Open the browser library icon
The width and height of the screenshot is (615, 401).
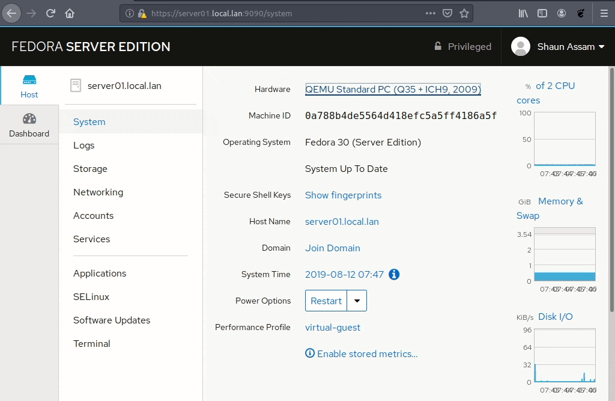(x=523, y=13)
